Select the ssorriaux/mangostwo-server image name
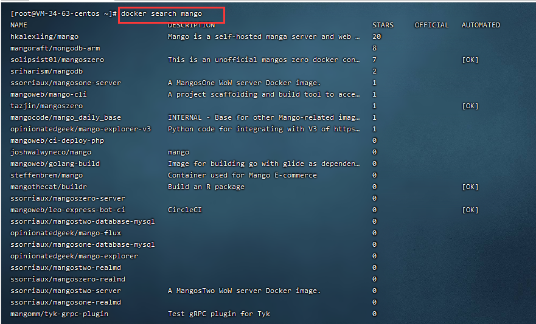 tap(66, 291)
